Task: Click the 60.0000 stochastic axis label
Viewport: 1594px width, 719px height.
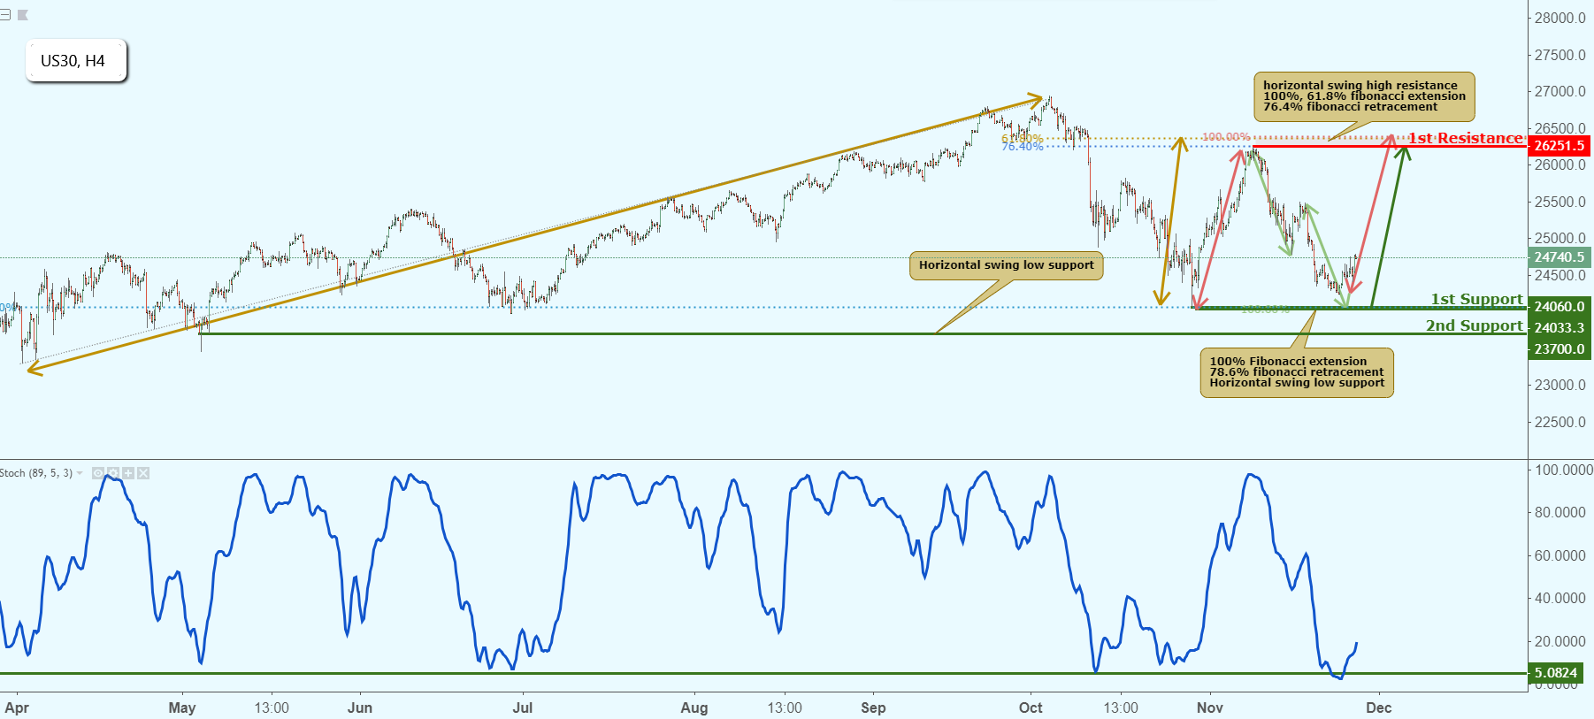Action: pyautogui.click(x=1560, y=555)
